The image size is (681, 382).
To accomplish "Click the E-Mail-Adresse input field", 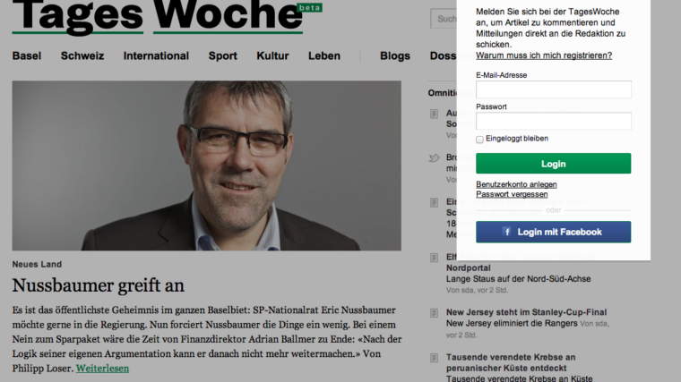I will click(x=554, y=89).
